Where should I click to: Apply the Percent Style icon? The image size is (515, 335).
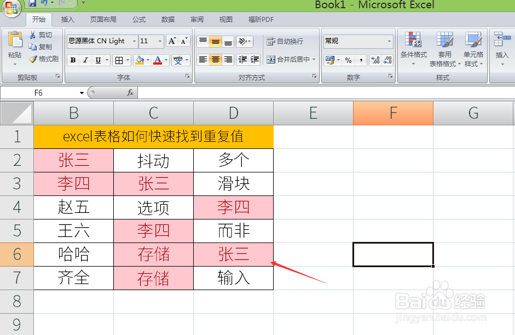[349, 60]
